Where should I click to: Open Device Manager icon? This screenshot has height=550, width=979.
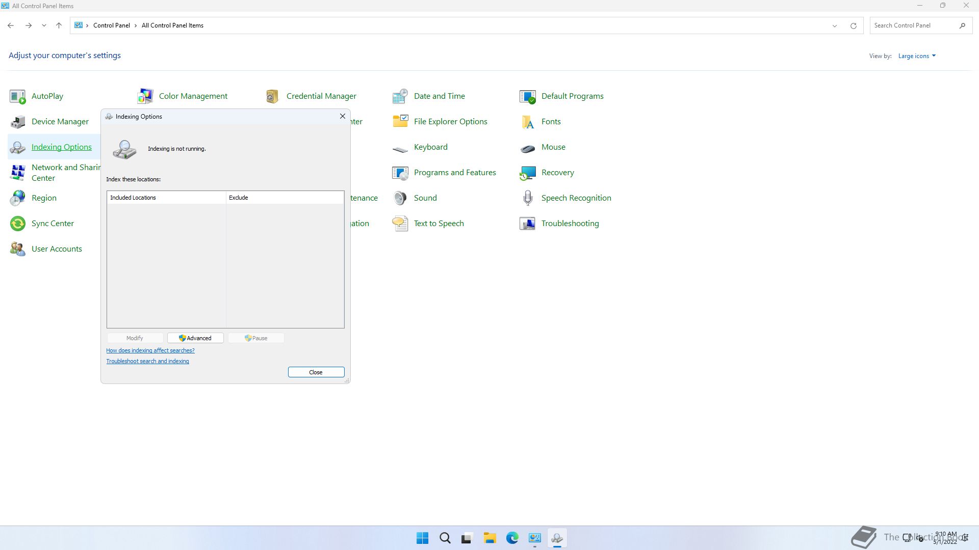point(18,122)
